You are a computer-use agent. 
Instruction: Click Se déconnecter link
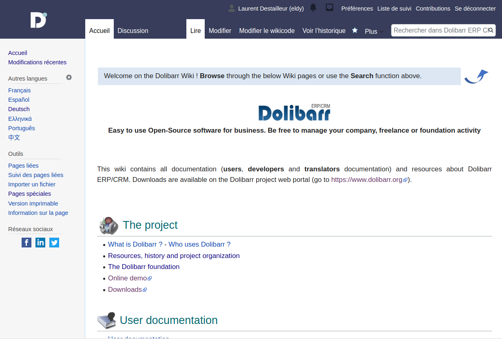point(475,9)
